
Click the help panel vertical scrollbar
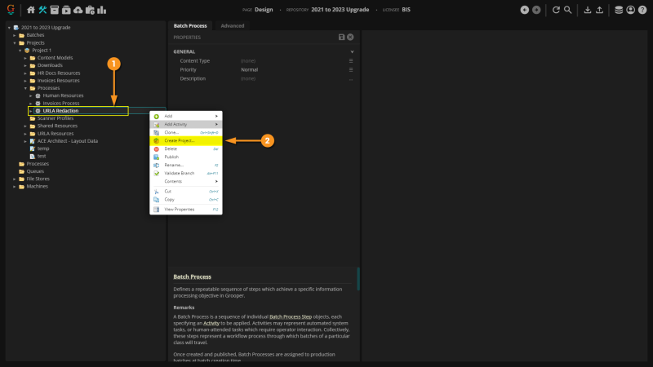pyautogui.click(x=358, y=279)
